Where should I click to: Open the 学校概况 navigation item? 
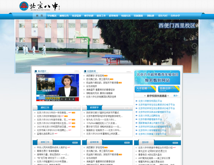pyautogui.click(x=52, y=16)
